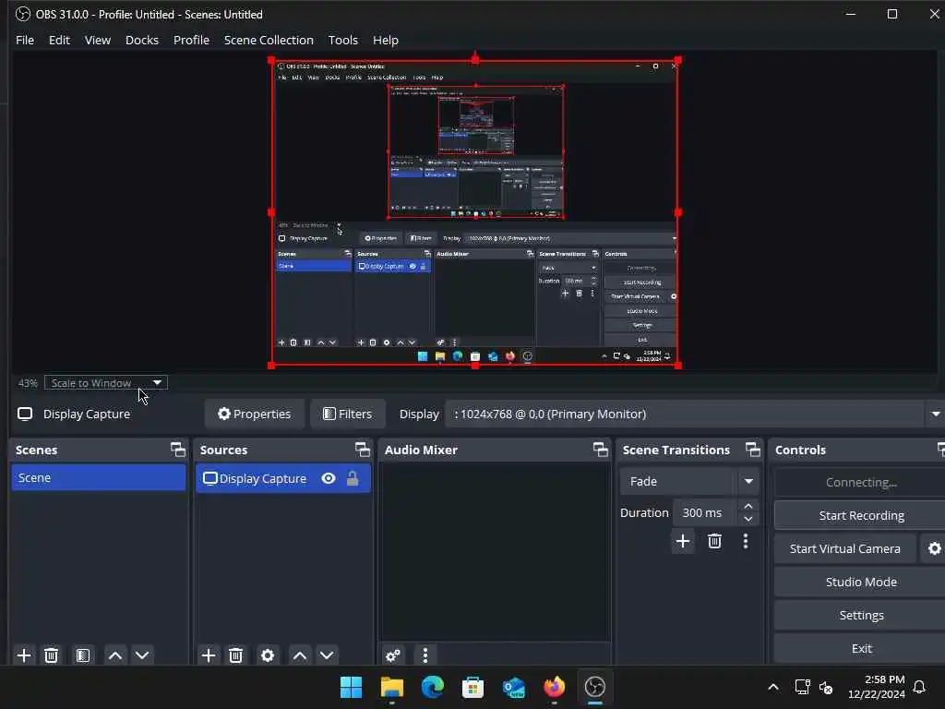Open the Docks menu
The image size is (945, 709).
141,40
